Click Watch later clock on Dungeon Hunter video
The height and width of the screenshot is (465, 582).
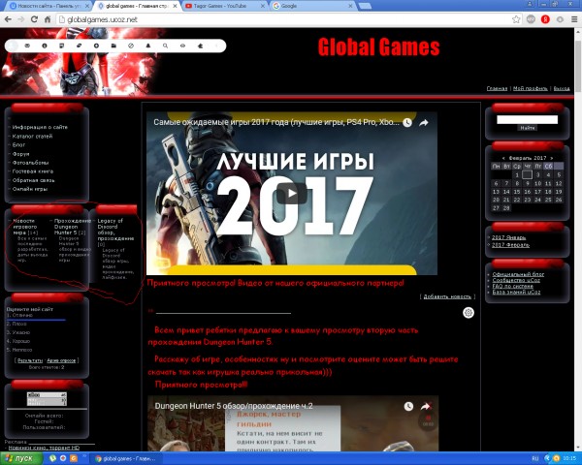pos(408,407)
